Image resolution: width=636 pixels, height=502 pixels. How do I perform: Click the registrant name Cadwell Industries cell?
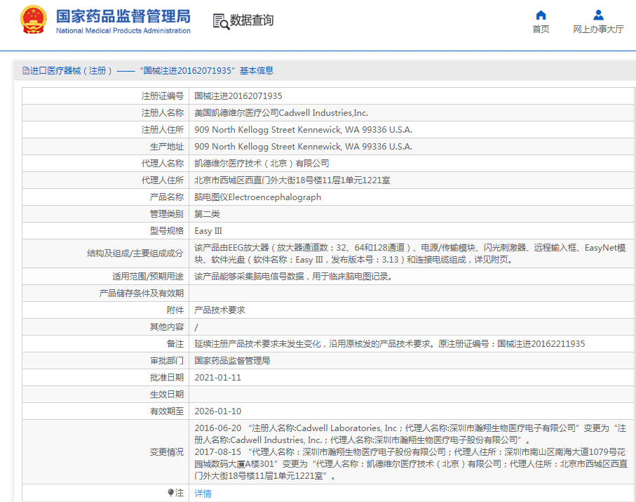pos(280,113)
